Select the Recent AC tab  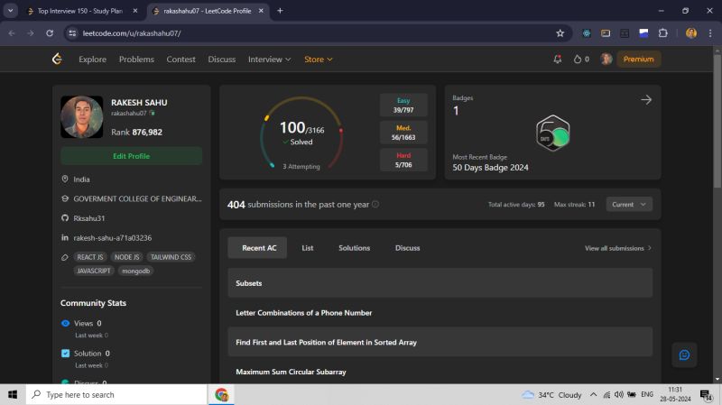[259, 248]
